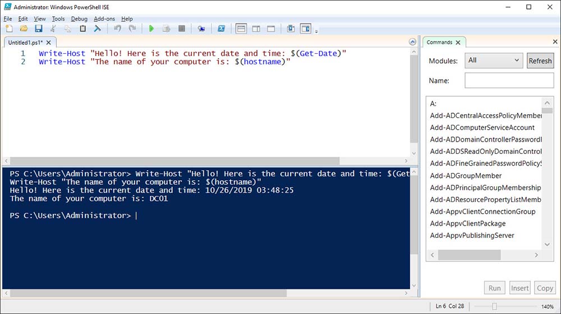Click script pane horizontal scrollbar thumb

[174, 161]
